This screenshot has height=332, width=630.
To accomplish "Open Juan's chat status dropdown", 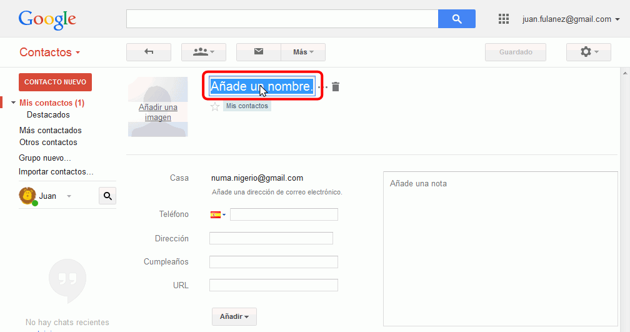I will click(x=69, y=196).
